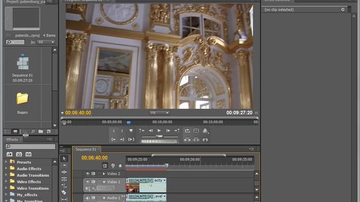360x202 pixels.
Task: Select the Razor tool
Action: point(64,192)
